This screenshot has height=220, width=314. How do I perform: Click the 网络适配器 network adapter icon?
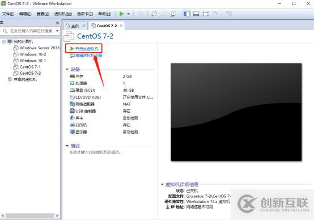(72, 104)
